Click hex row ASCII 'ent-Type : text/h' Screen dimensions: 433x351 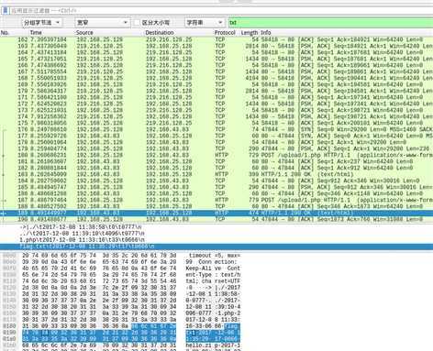pos(213,275)
